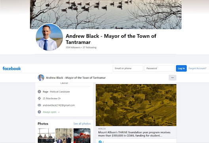Screen dimensions: 209x143
Task: Open the Forgot Account? link
Action: (x=198, y=68)
